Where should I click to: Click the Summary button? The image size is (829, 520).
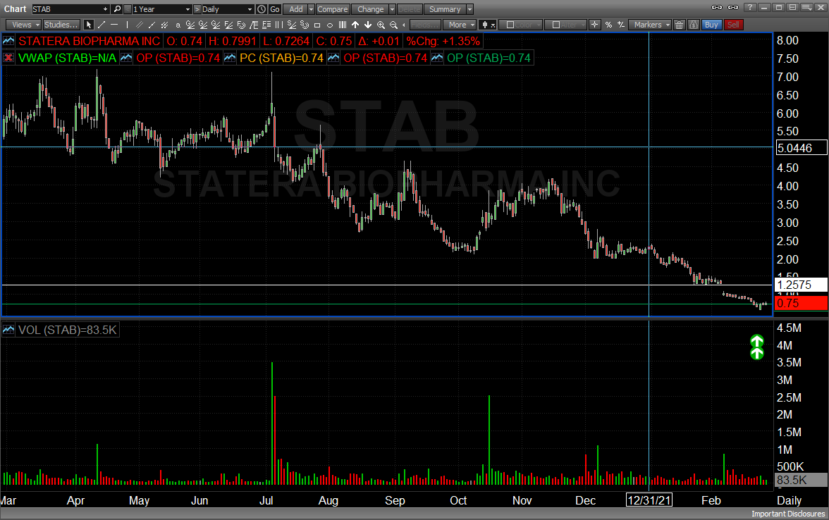(x=445, y=9)
